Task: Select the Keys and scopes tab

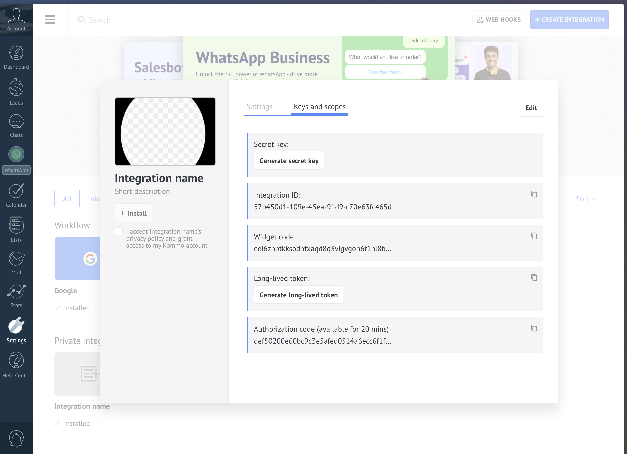Action: [320, 107]
